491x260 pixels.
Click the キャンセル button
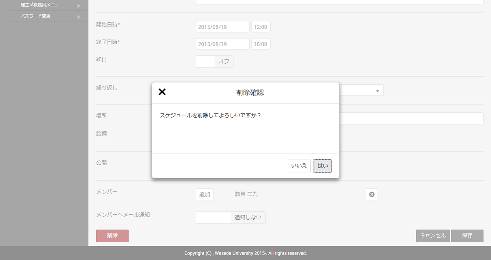(433, 236)
